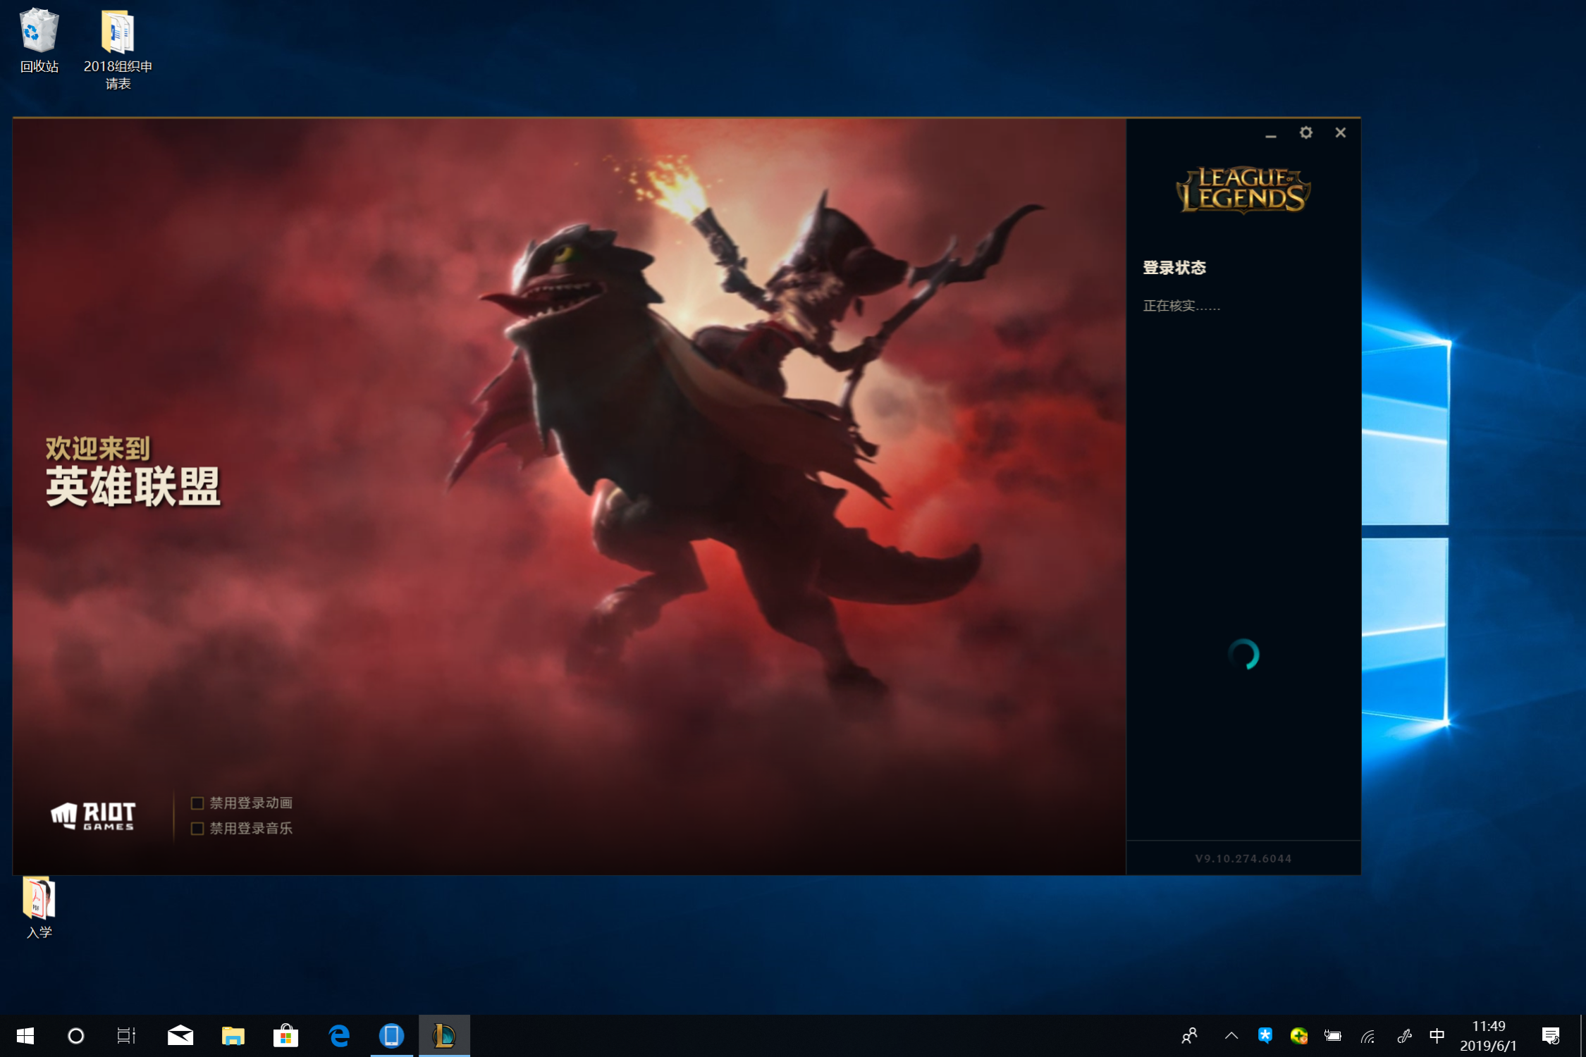Open the Microsoft Store taskbar icon
Image resolution: width=1586 pixels, height=1057 pixels.
(285, 1035)
